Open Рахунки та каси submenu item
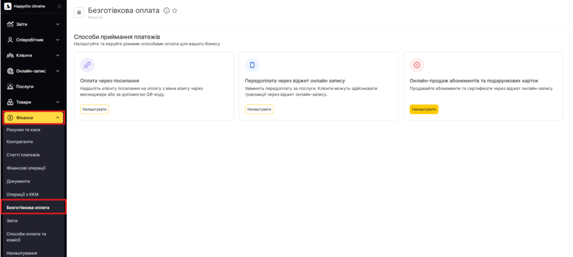 click(24, 130)
